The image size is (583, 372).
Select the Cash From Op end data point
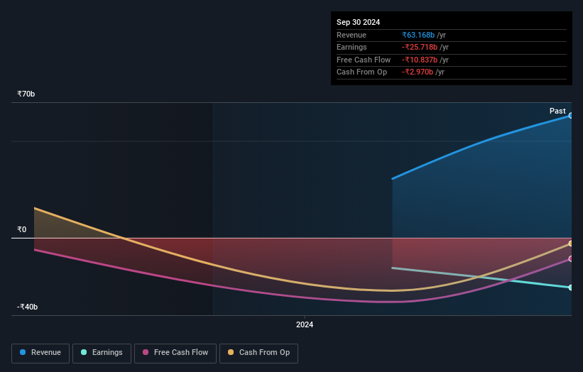tap(570, 244)
